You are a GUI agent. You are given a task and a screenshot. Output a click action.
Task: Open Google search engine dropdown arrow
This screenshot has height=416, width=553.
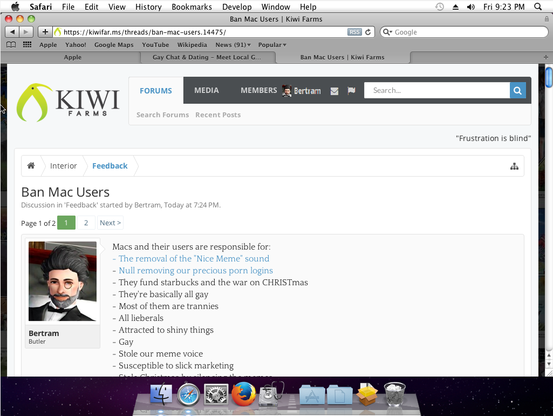(x=388, y=32)
